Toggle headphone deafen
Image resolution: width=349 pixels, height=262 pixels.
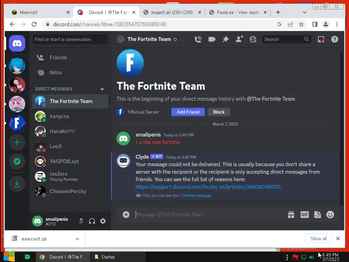pos(92,221)
